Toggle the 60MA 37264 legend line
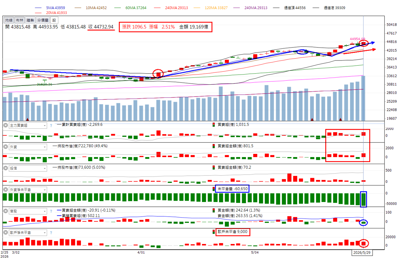403x259 pixels. tap(130, 8)
